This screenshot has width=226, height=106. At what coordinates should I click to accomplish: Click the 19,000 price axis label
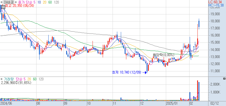pyautogui.click(x=215, y=14)
